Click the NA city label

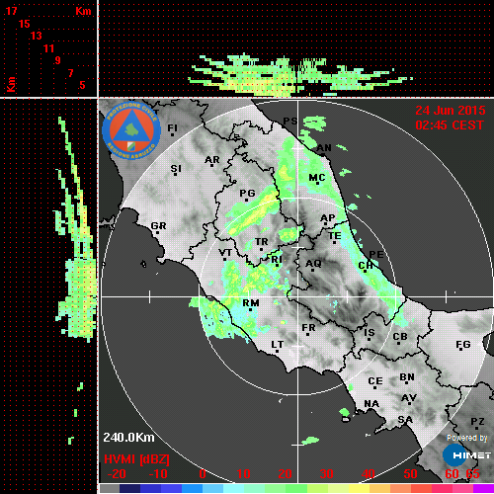click(x=371, y=404)
